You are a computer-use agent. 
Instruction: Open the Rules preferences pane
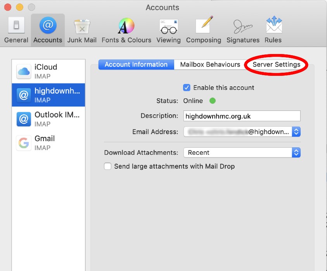[273, 30]
